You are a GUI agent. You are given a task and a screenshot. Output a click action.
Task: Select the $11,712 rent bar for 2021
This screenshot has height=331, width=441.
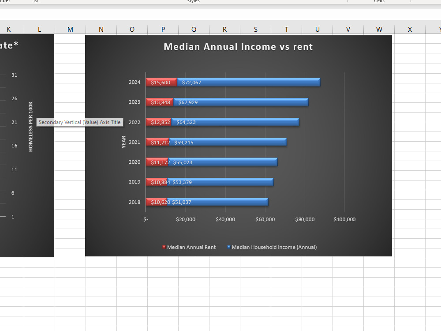[x=157, y=142]
